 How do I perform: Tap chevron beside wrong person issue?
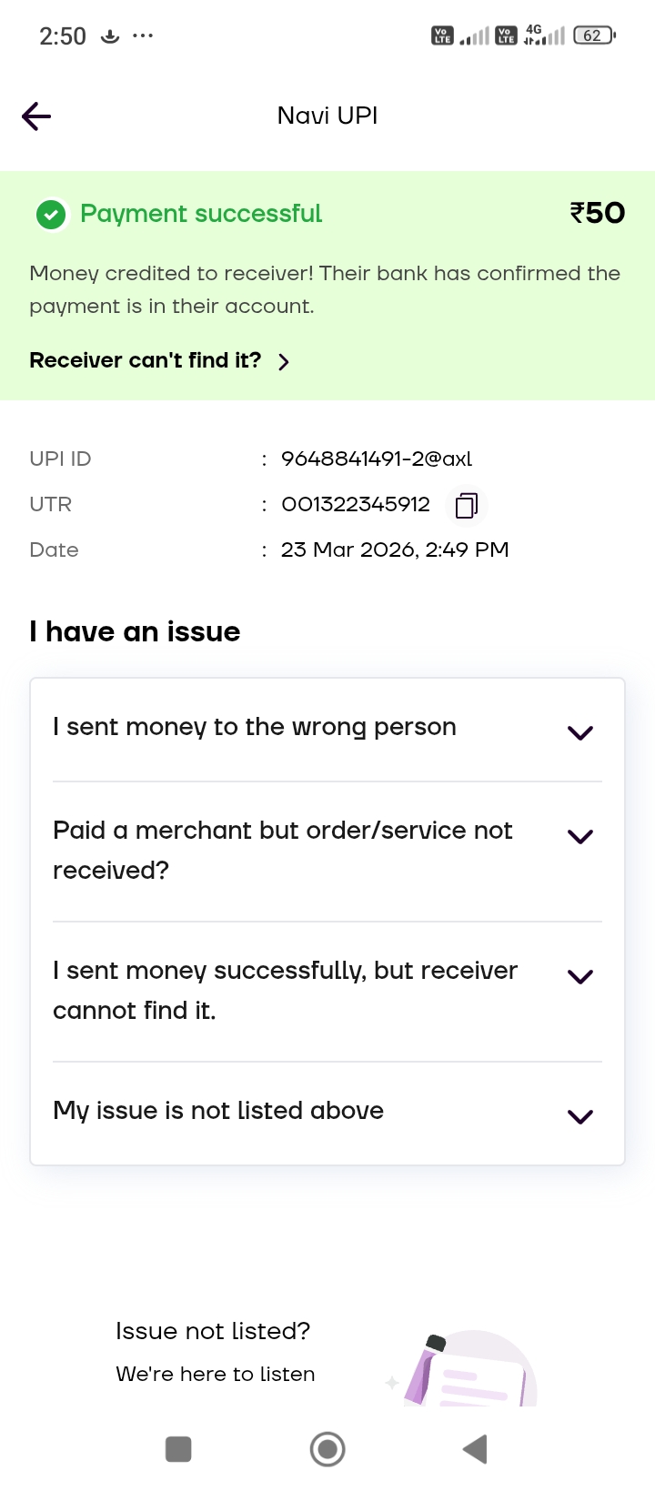point(579,732)
